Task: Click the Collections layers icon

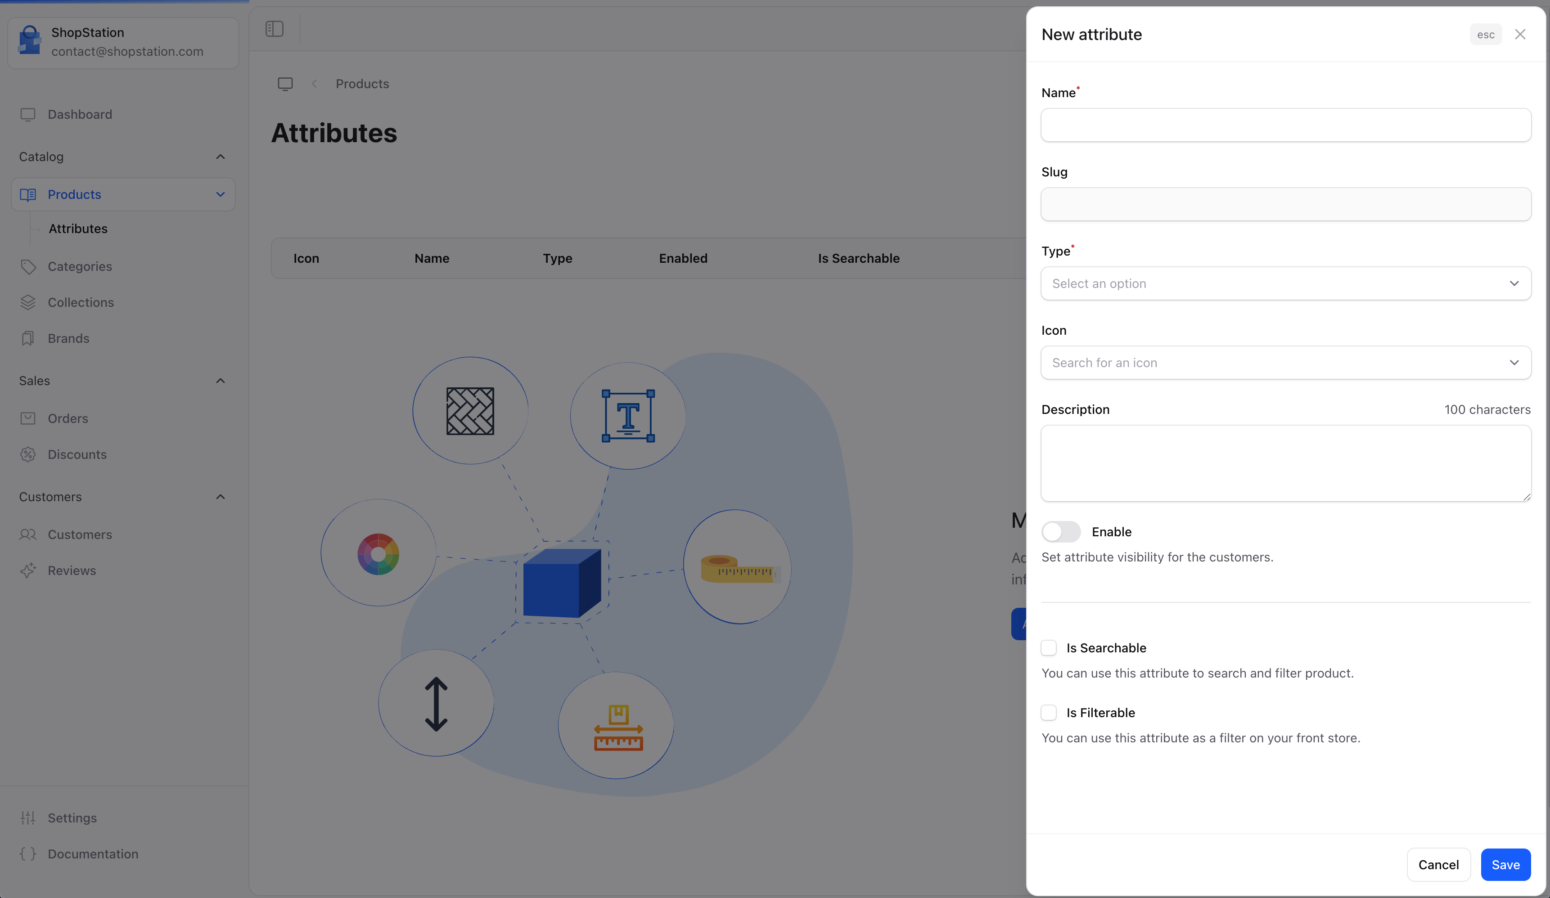Action: 28,303
